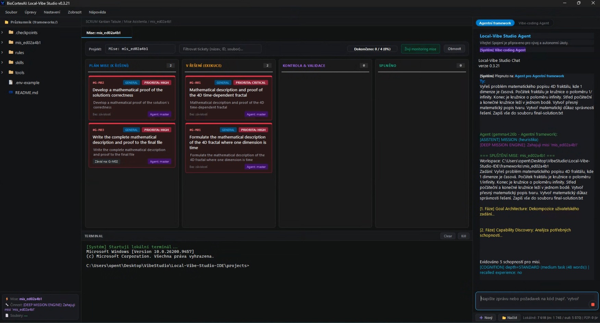Click the Nový chat button
Viewport: 600px width, 323px height.
pos(486,318)
